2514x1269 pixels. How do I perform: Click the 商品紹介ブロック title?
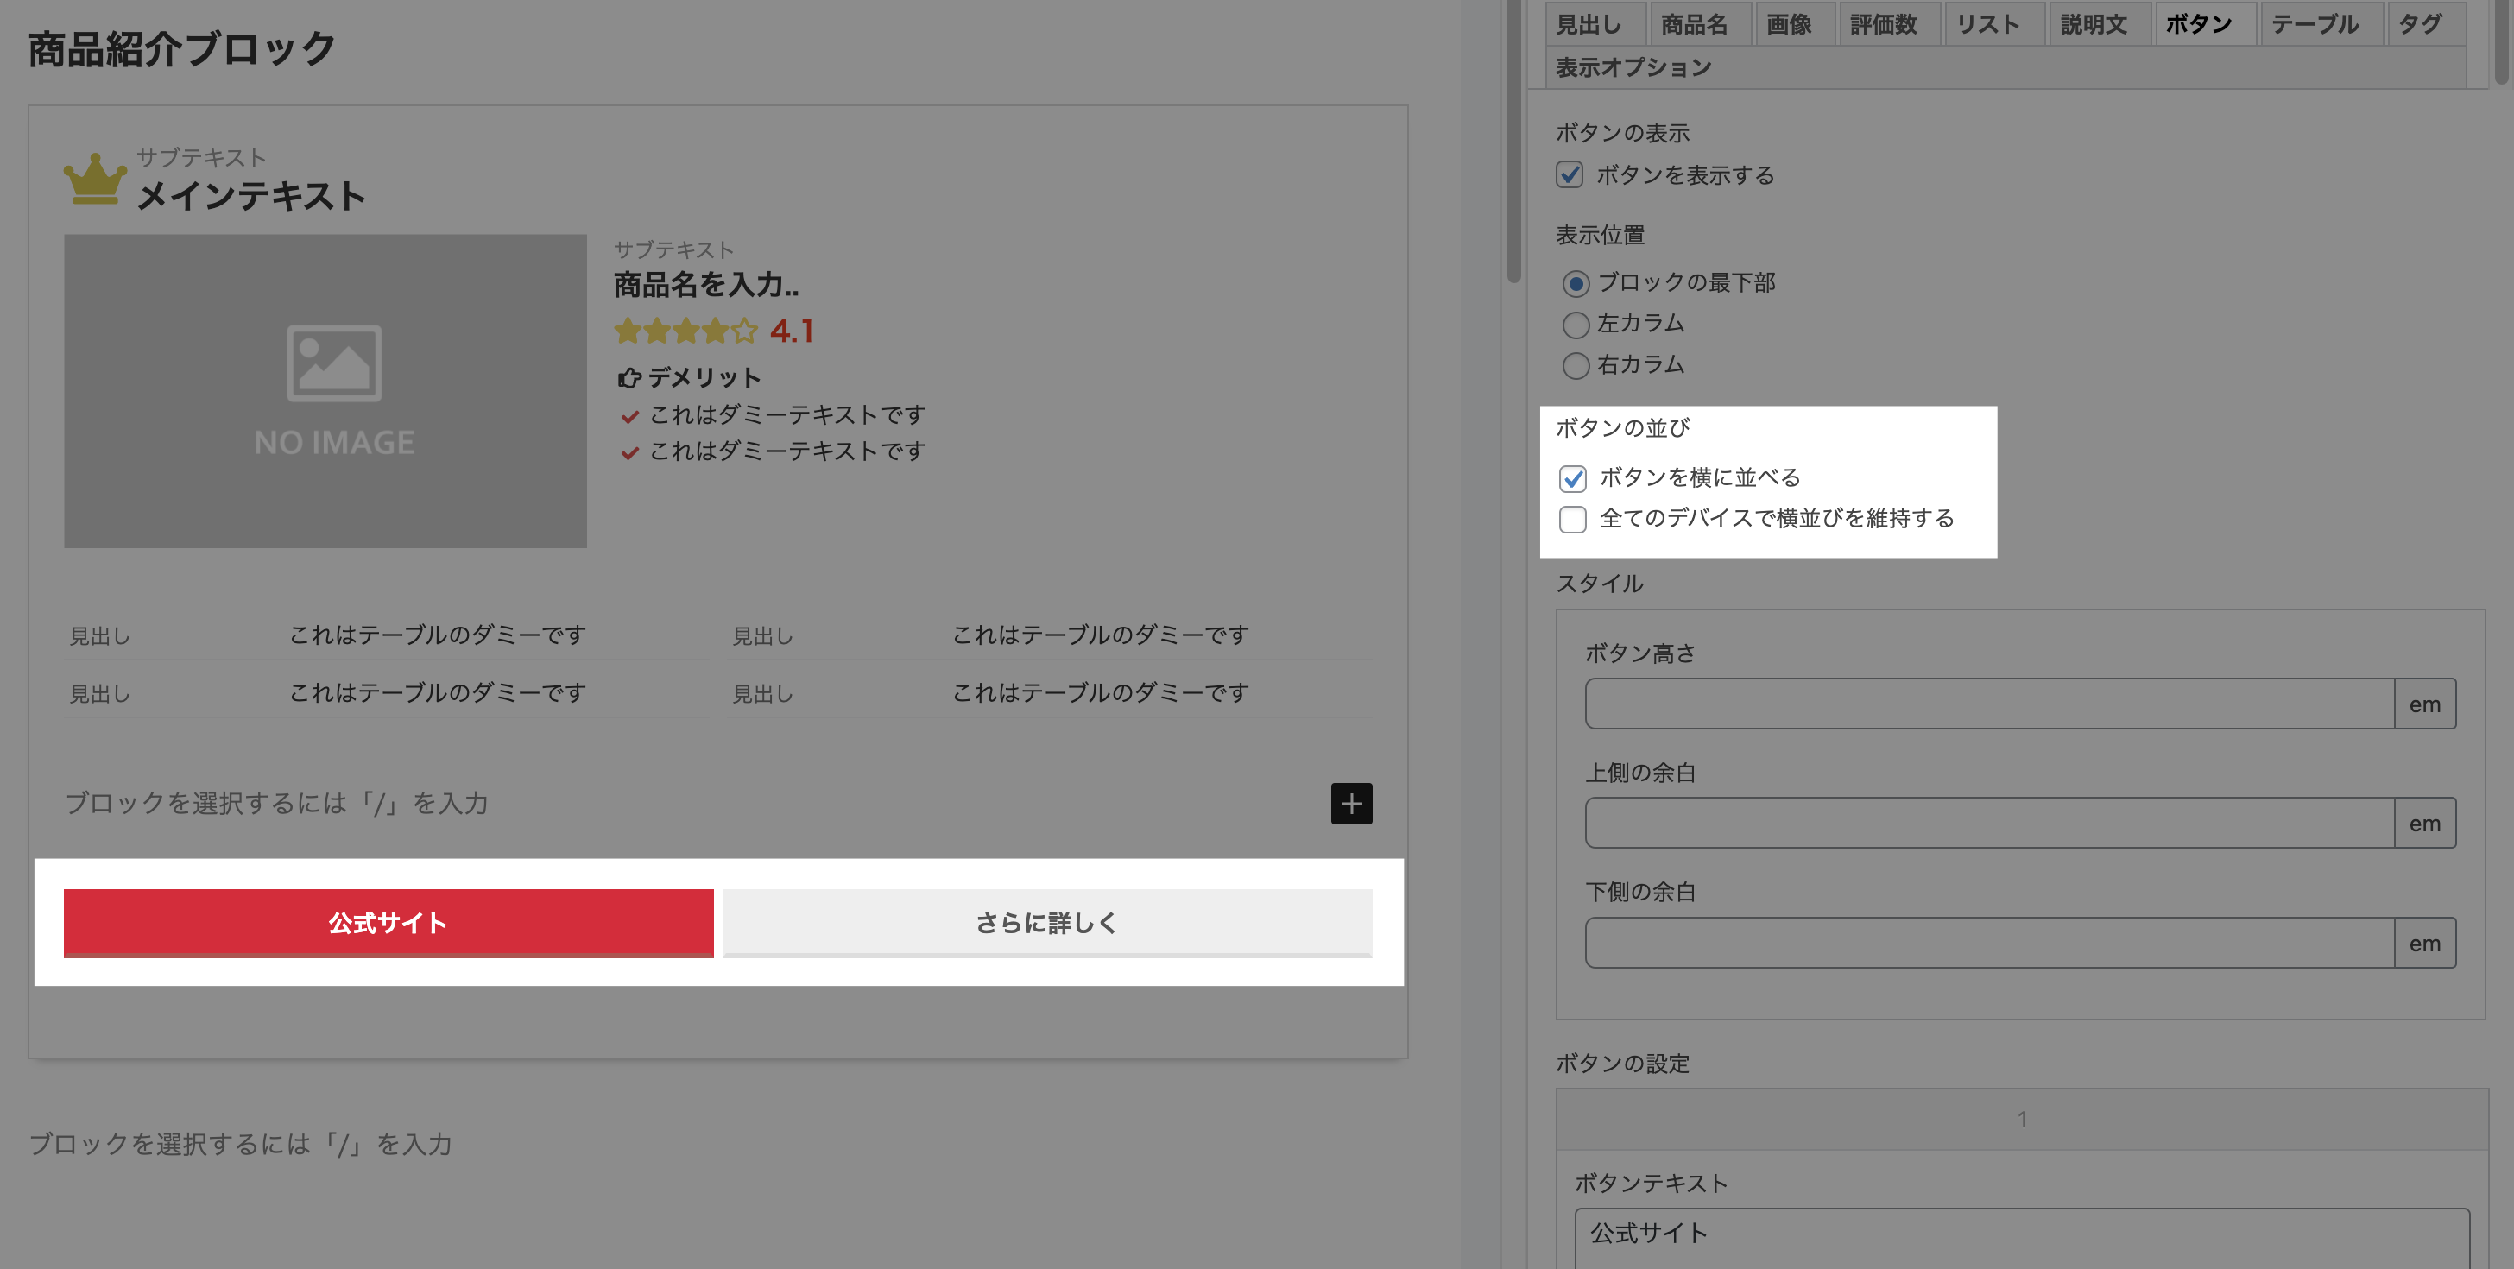pyautogui.click(x=182, y=49)
